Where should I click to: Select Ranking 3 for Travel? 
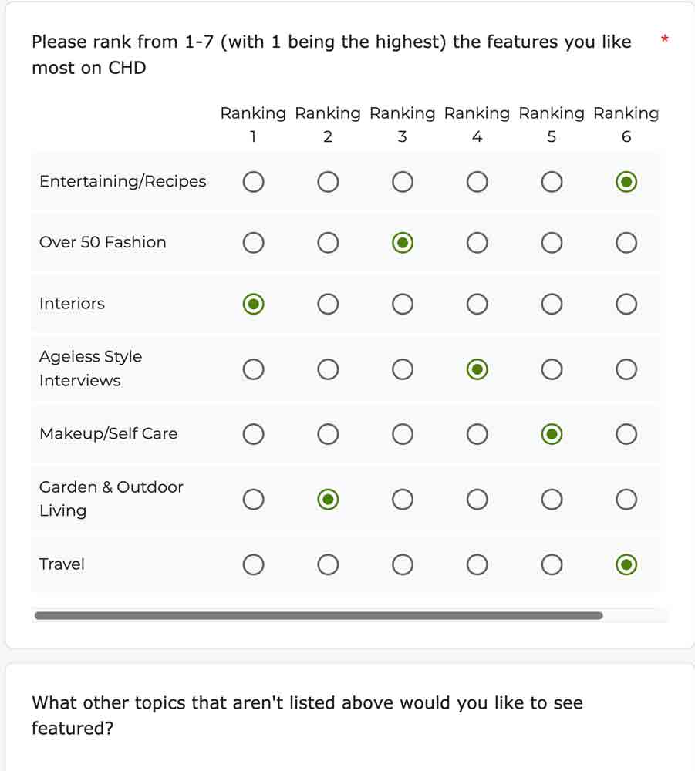[402, 564]
